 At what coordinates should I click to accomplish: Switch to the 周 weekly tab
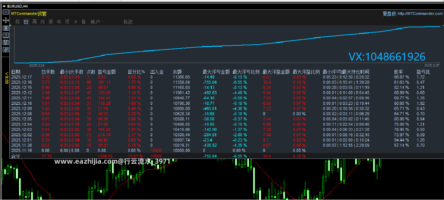[x=35, y=22]
